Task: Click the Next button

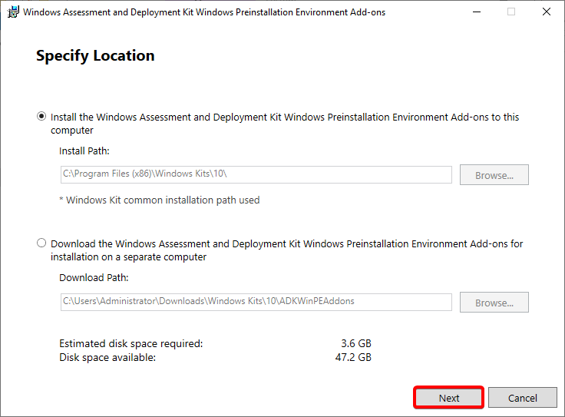Action: pos(448,398)
